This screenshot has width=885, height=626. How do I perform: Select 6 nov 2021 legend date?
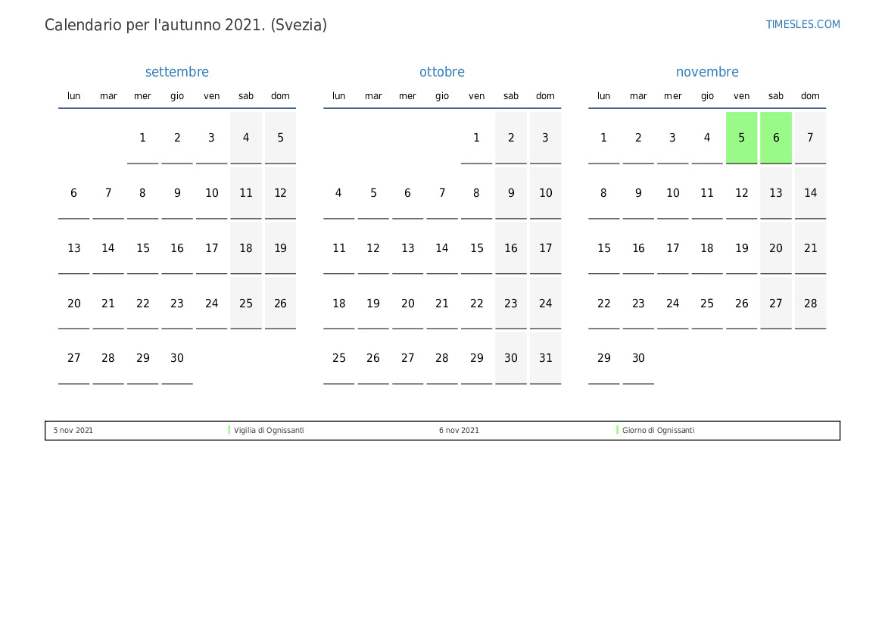click(459, 430)
